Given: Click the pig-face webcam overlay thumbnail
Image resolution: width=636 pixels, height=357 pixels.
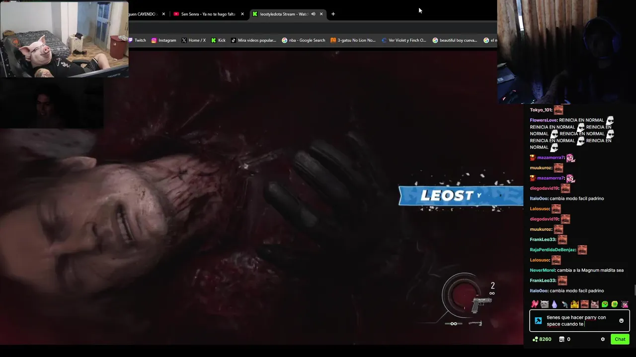Looking at the screenshot, I should (x=65, y=39).
